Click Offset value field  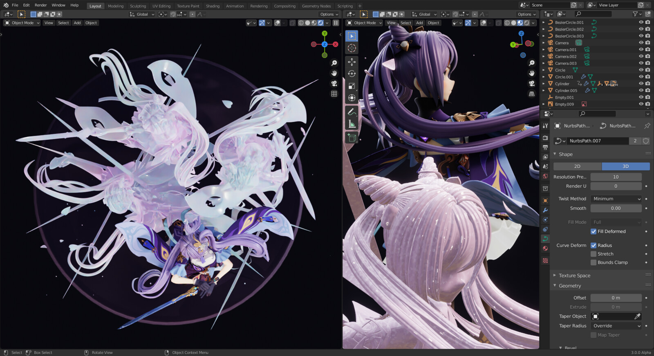tap(616, 298)
